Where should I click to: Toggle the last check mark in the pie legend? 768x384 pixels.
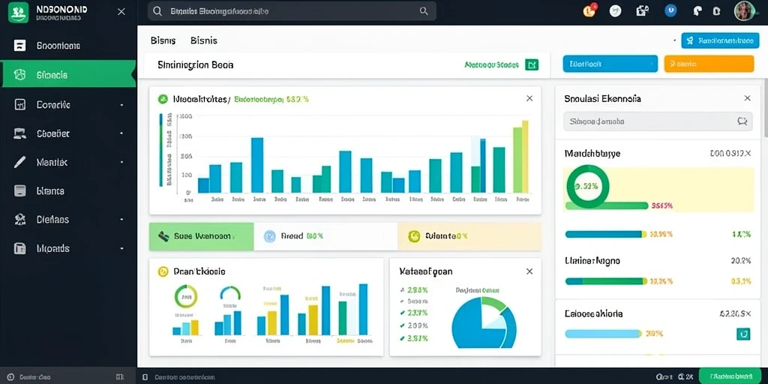point(403,338)
